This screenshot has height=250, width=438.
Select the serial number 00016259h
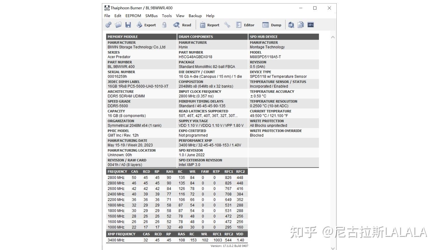tap(117, 76)
